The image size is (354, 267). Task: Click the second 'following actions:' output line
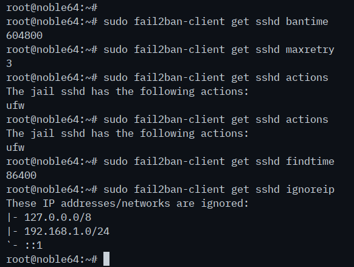pos(194,134)
